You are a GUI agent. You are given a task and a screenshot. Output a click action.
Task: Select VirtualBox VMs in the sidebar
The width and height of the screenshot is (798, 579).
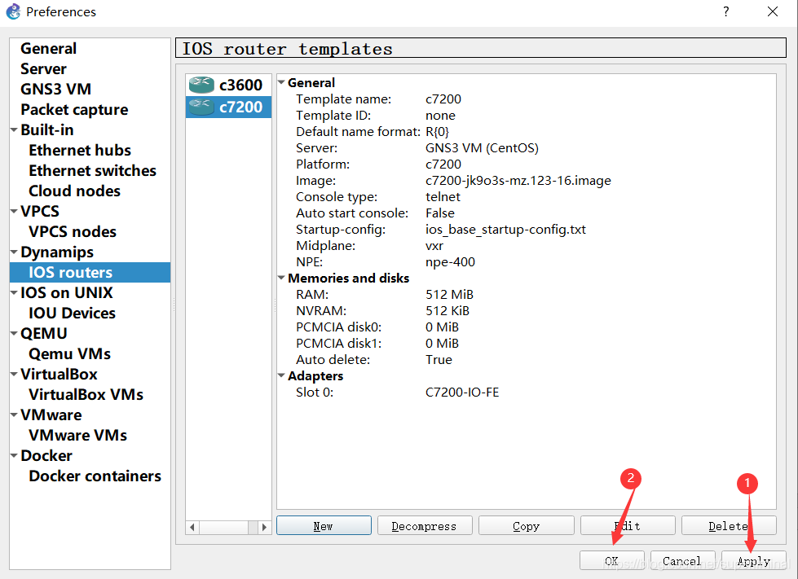point(86,394)
